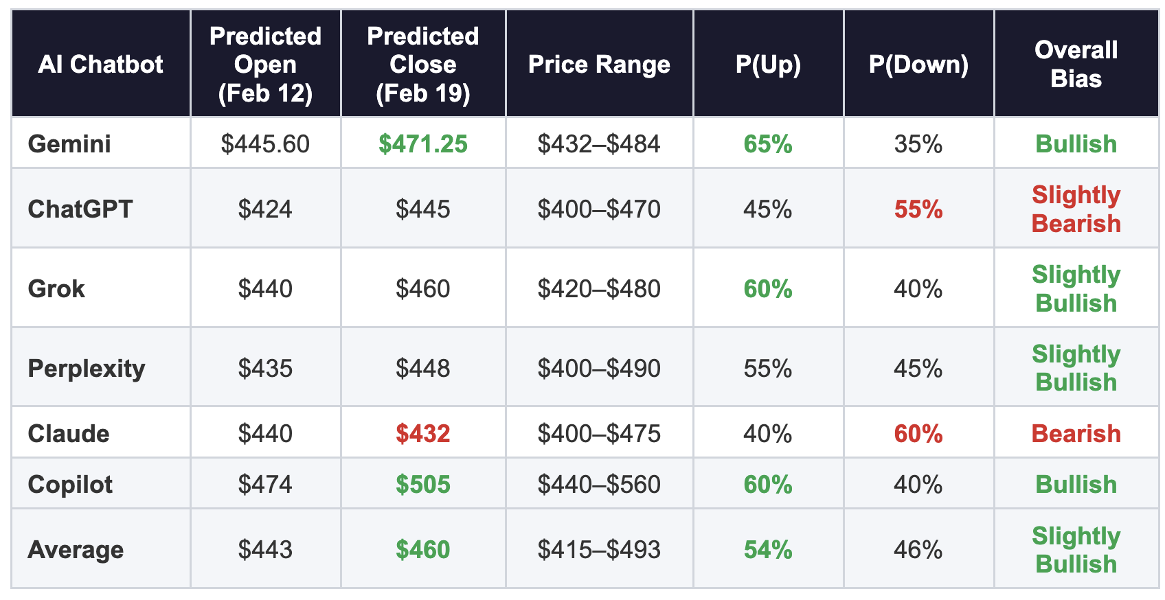Select Grok's price range $420–$480

(x=599, y=289)
